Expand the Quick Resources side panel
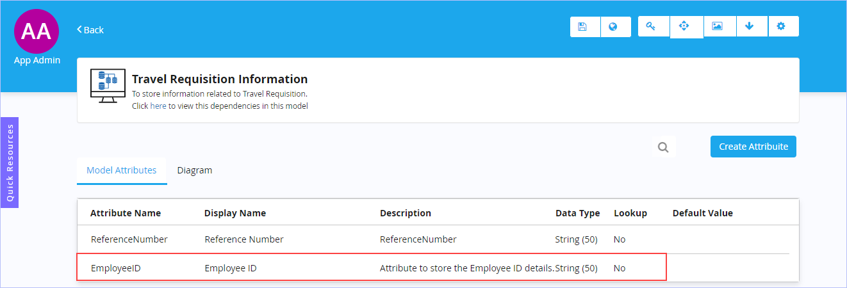The image size is (847, 288). point(10,163)
